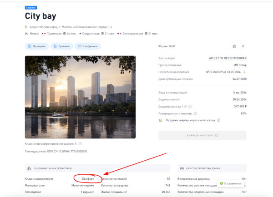The image size is (273, 197).
Task: Download the project declaration file icon
Action: click(244, 72)
